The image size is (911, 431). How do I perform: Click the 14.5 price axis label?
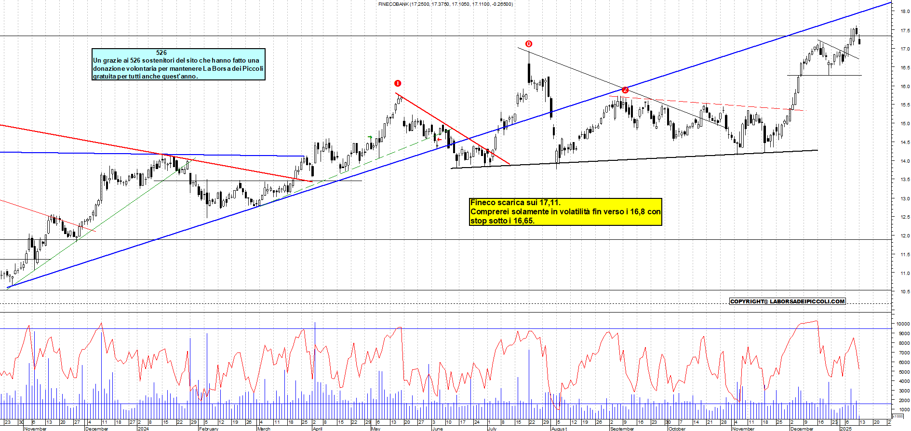pyautogui.click(x=905, y=143)
